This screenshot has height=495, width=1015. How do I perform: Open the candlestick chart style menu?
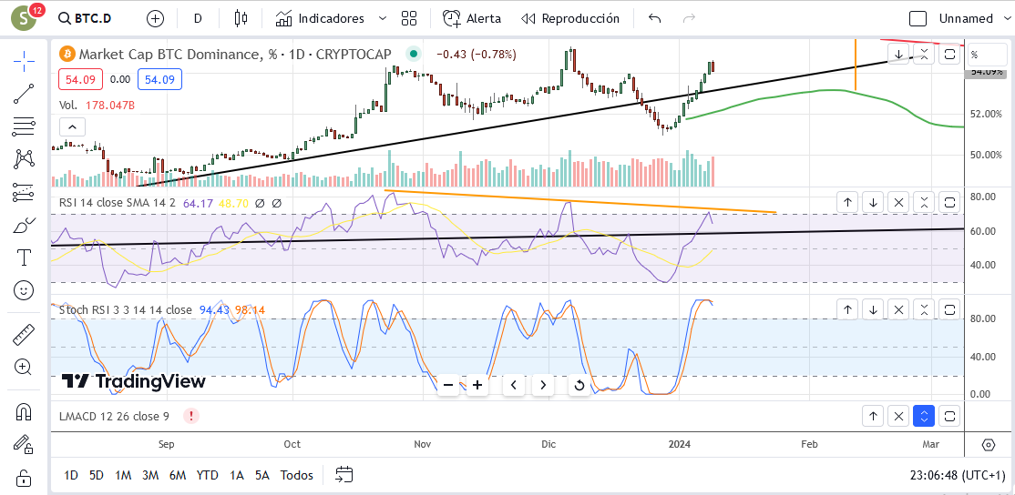pos(241,19)
